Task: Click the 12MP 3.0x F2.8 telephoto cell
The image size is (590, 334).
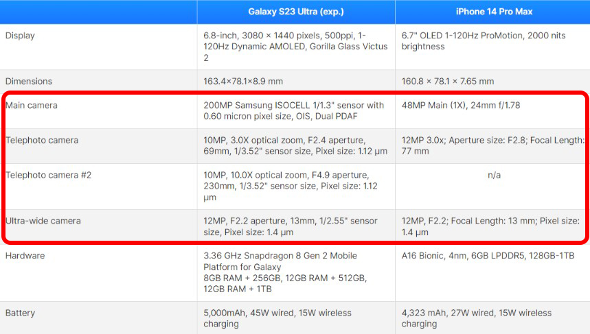Action: coord(493,146)
